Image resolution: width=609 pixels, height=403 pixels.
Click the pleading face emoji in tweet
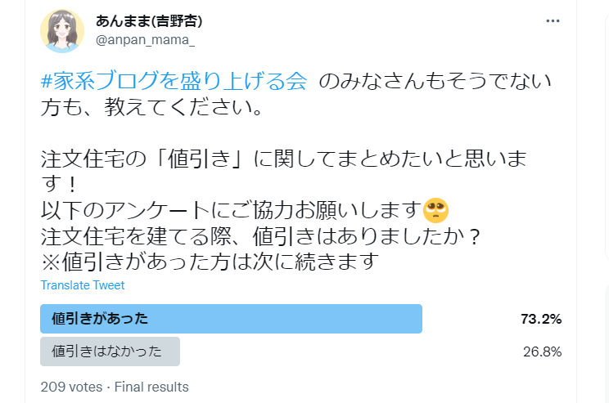[435, 211]
